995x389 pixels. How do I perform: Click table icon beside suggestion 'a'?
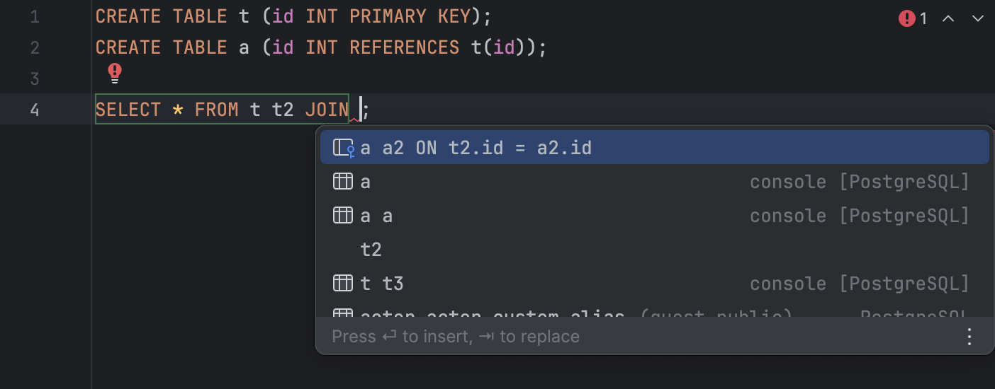pyautogui.click(x=343, y=182)
